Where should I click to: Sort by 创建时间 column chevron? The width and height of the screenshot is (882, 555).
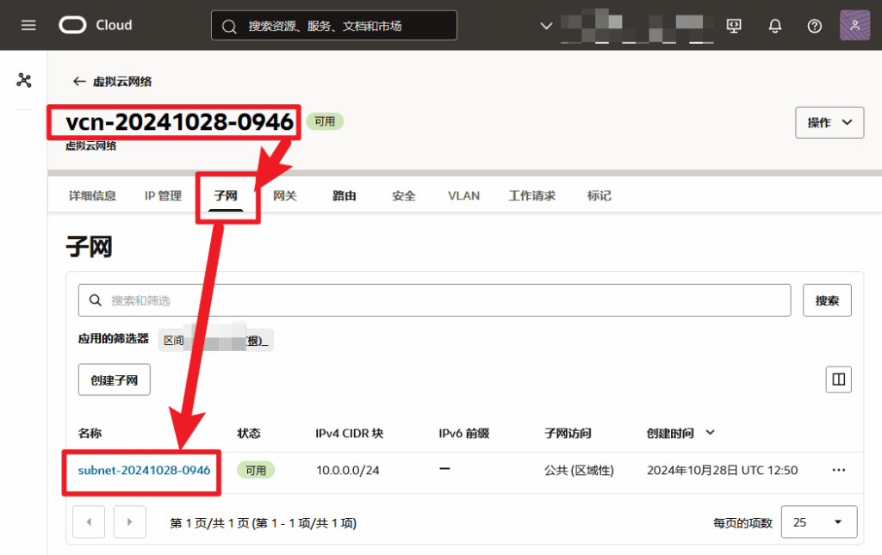711,433
